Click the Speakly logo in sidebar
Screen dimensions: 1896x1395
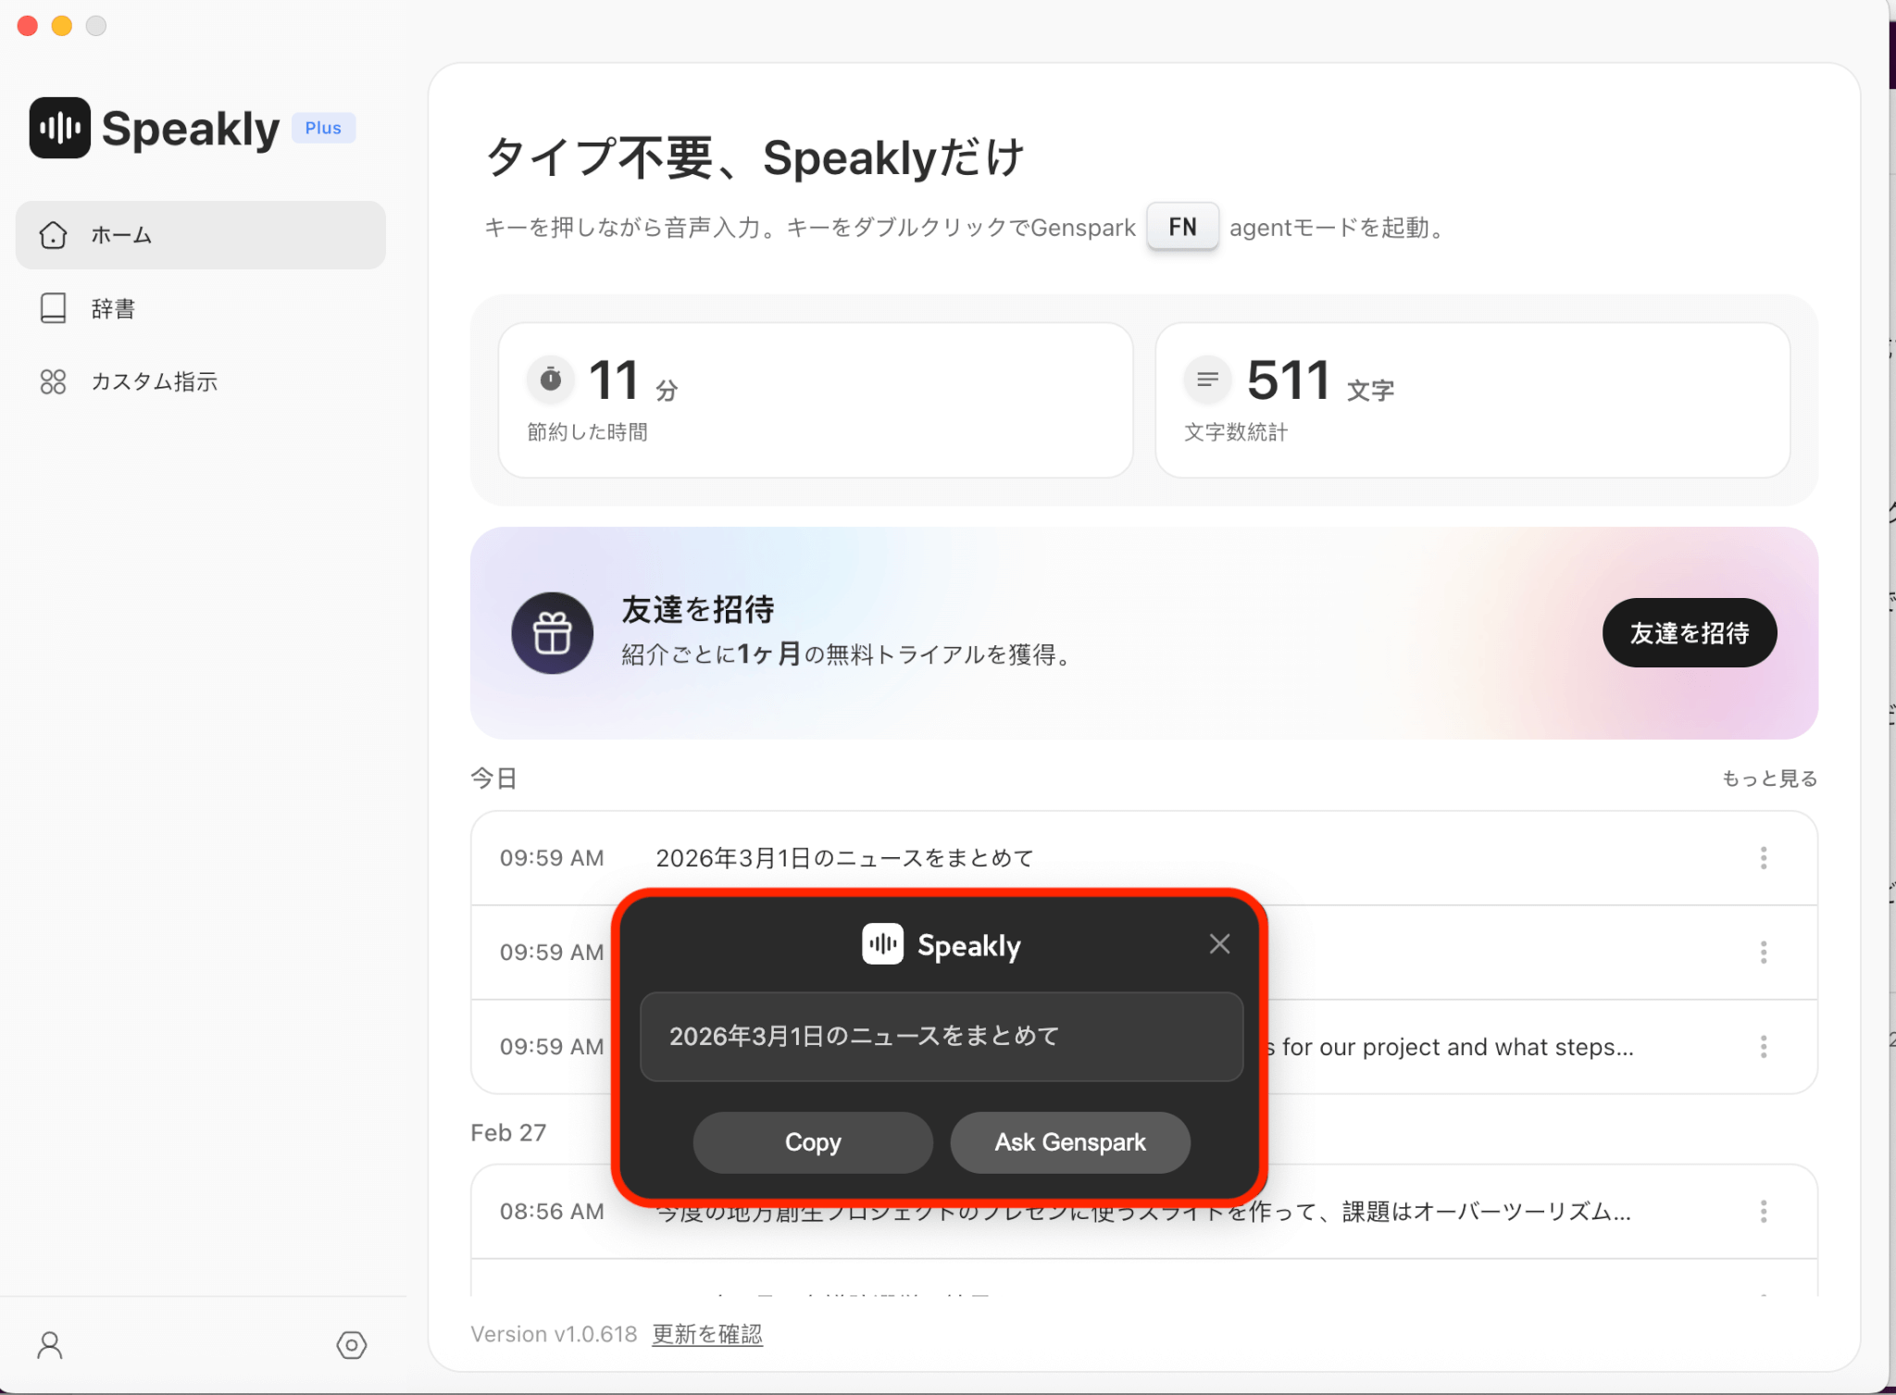click(x=60, y=128)
